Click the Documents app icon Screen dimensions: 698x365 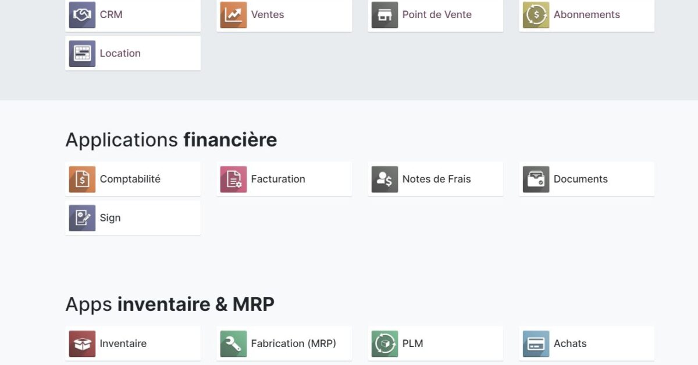click(x=535, y=179)
